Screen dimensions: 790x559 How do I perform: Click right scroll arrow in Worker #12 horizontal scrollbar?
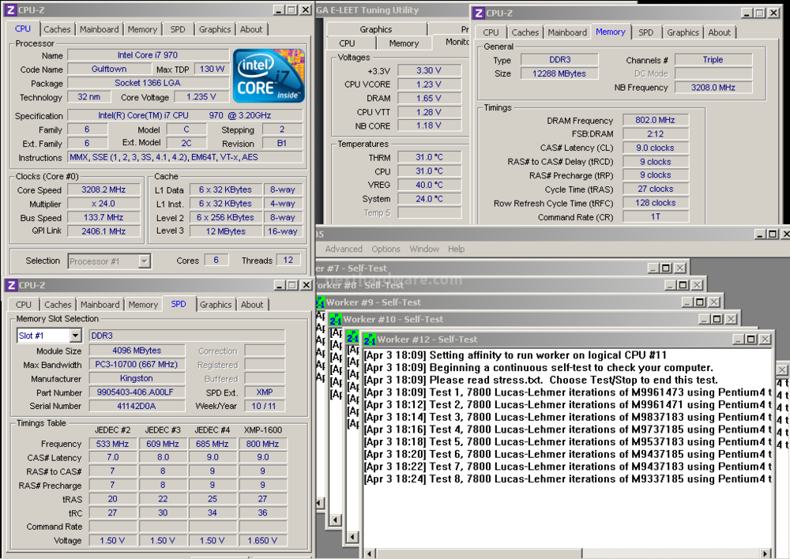click(x=766, y=553)
